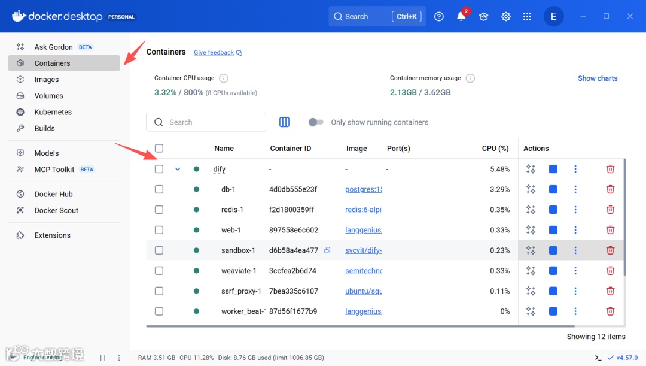Image resolution: width=646 pixels, height=366 pixels.
Task: Open ubuntu/squid image link
Action: click(x=364, y=291)
